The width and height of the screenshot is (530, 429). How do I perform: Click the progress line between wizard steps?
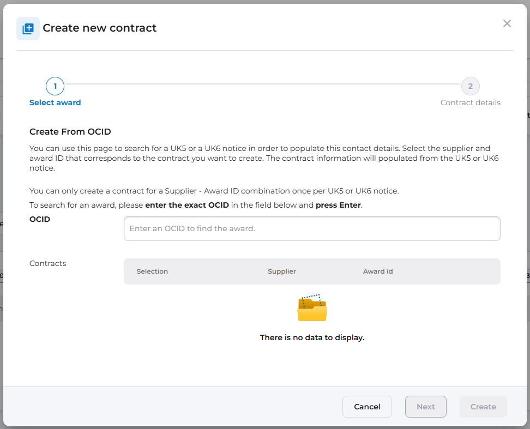(x=262, y=84)
